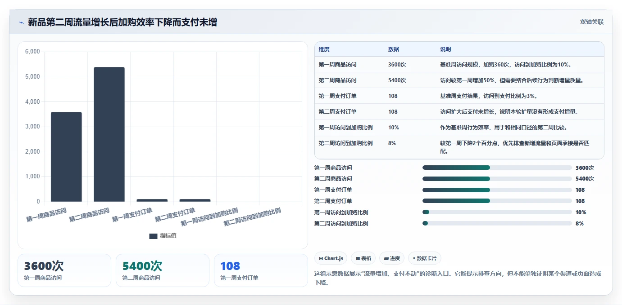Click the 第一周商品访问 progress bar
The width and height of the screenshot is (622, 305).
point(497,168)
